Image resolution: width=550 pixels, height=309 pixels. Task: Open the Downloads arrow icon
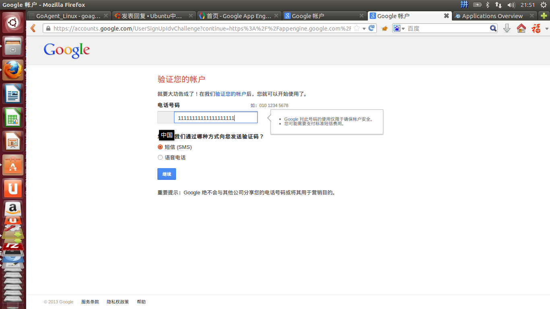[x=507, y=29]
